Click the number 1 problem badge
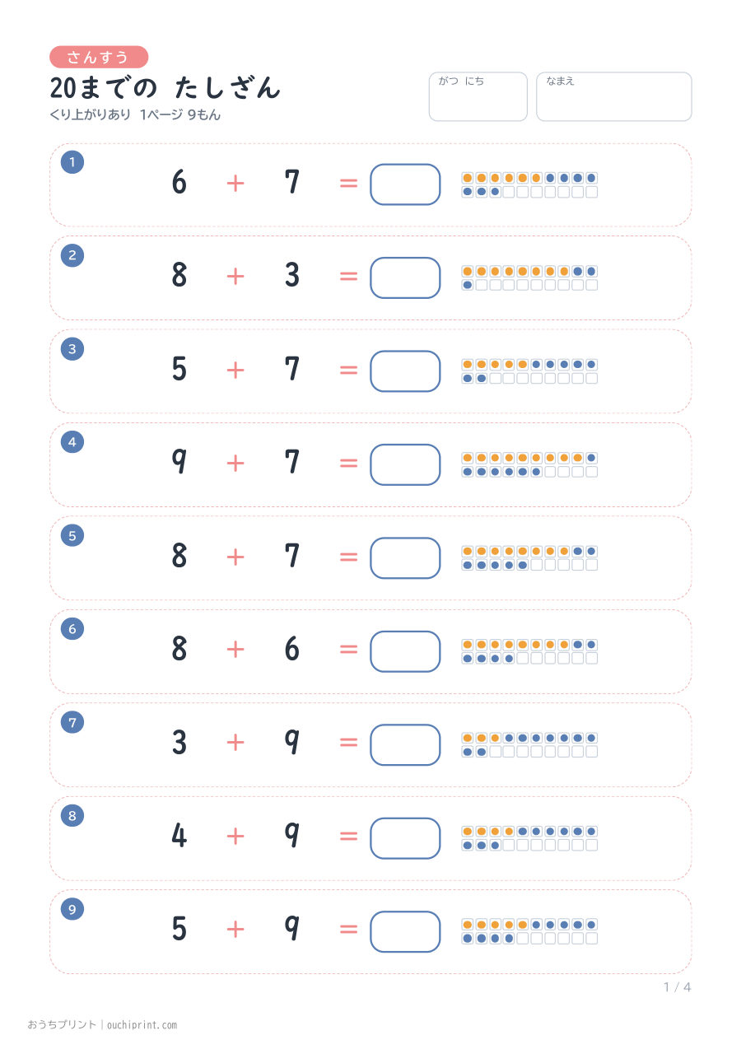Image resolution: width=741 pixels, height=1049 pixels. 72,162
